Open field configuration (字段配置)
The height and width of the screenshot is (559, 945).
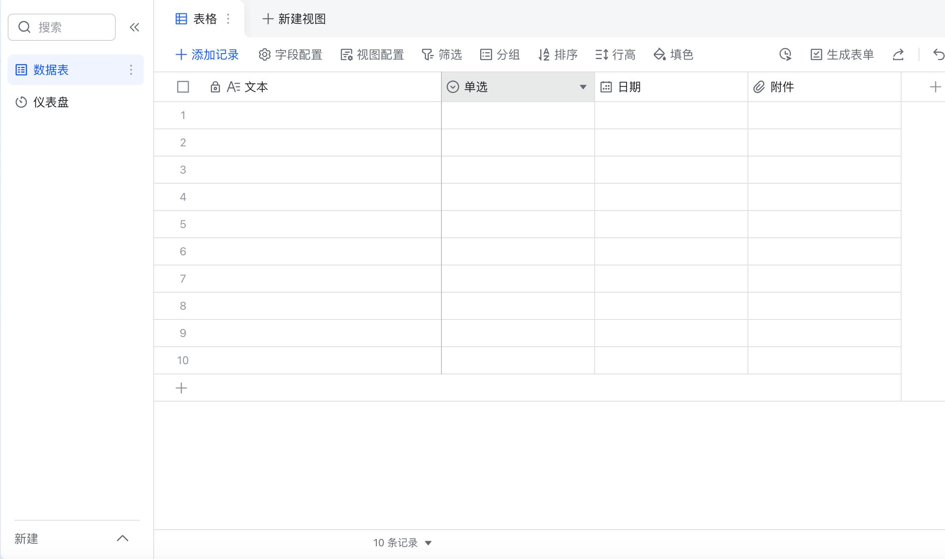pyautogui.click(x=290, y=54)
